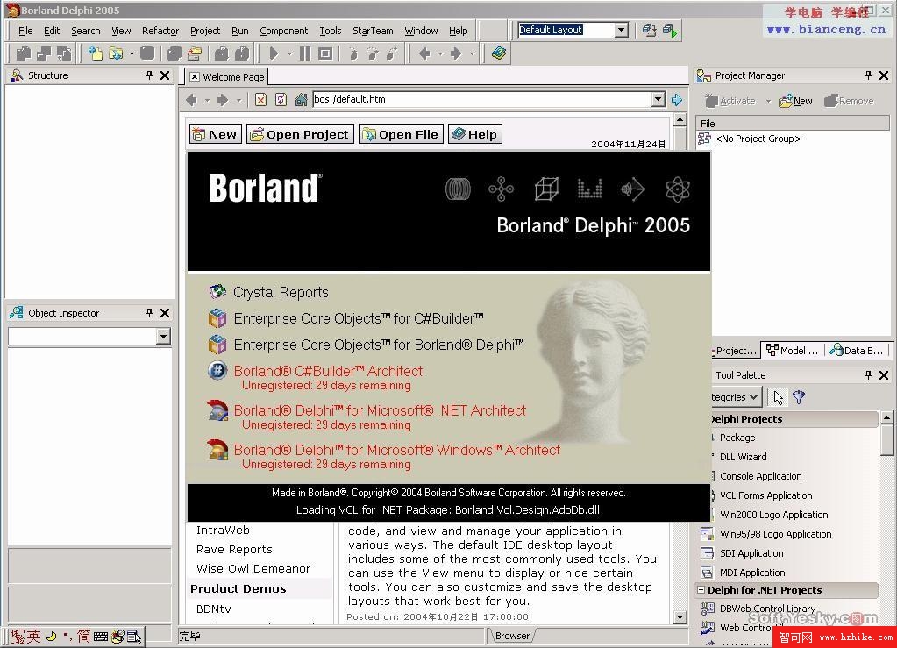The height and width of the screenshot is (648, 897).
Task: Open the address bar history dropdown
Action: pyautogui.click(x=659, y=99)
